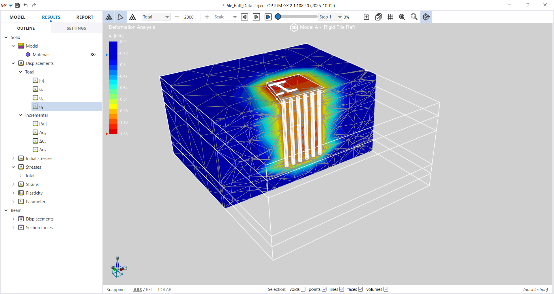Uncheck the volumes selection checkbox
This screenshot has height=294, width=554.
386,289
